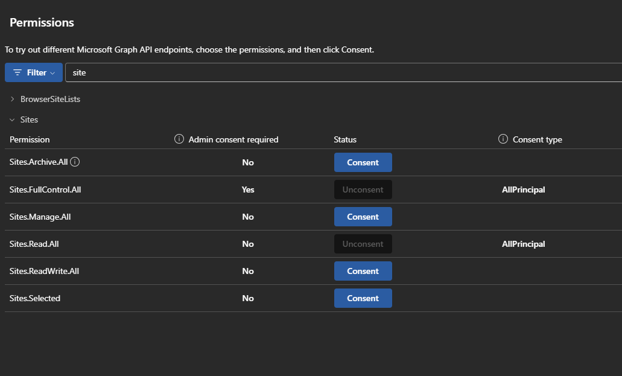Open the Filter dropdown button
The image size is (622, 376).
[34, 72]
